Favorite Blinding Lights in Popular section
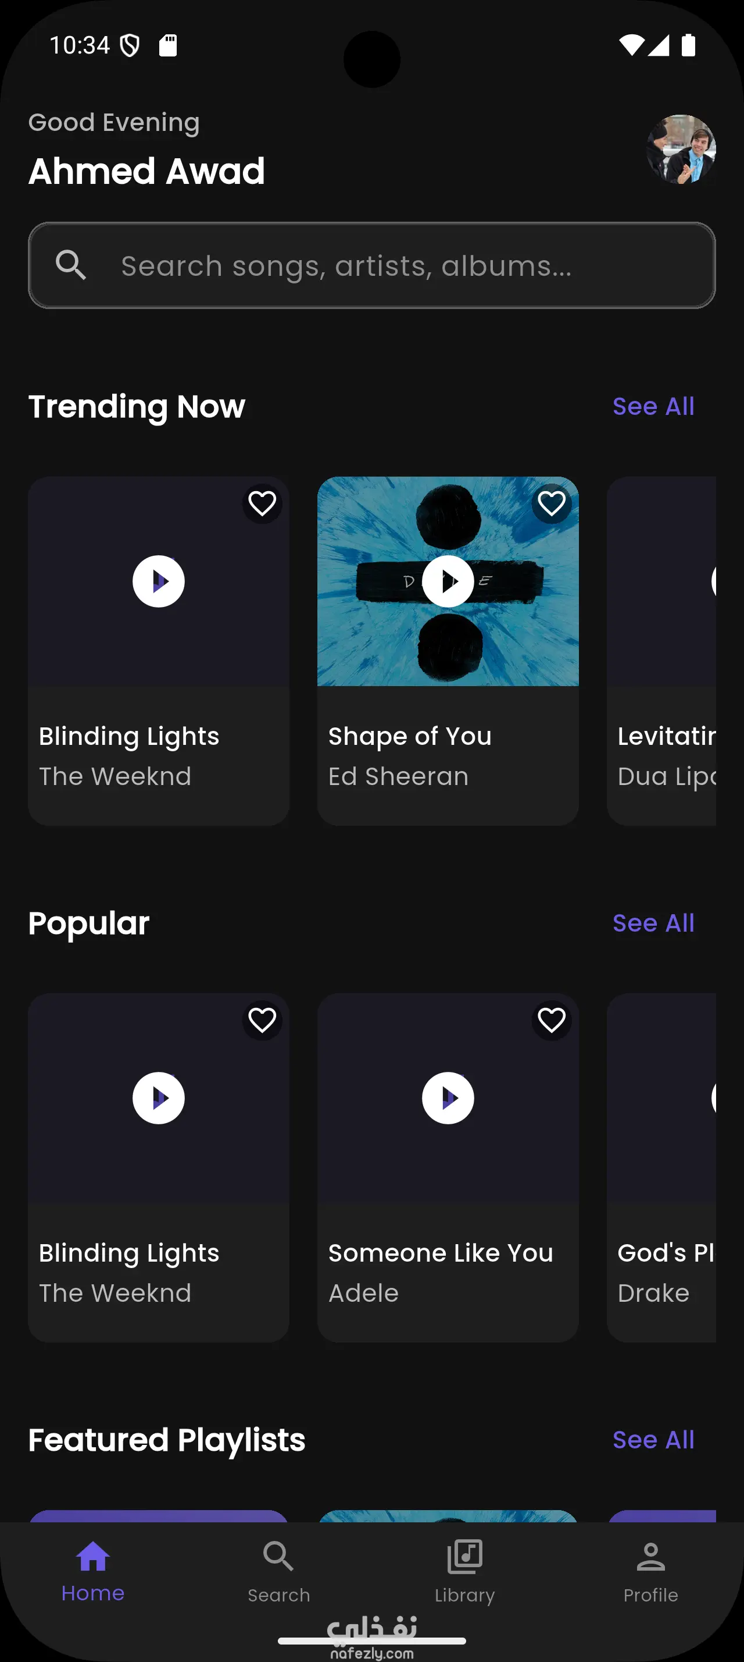Image resolution: width=744 pixels, height=1662 pixels. [262, 1021]
